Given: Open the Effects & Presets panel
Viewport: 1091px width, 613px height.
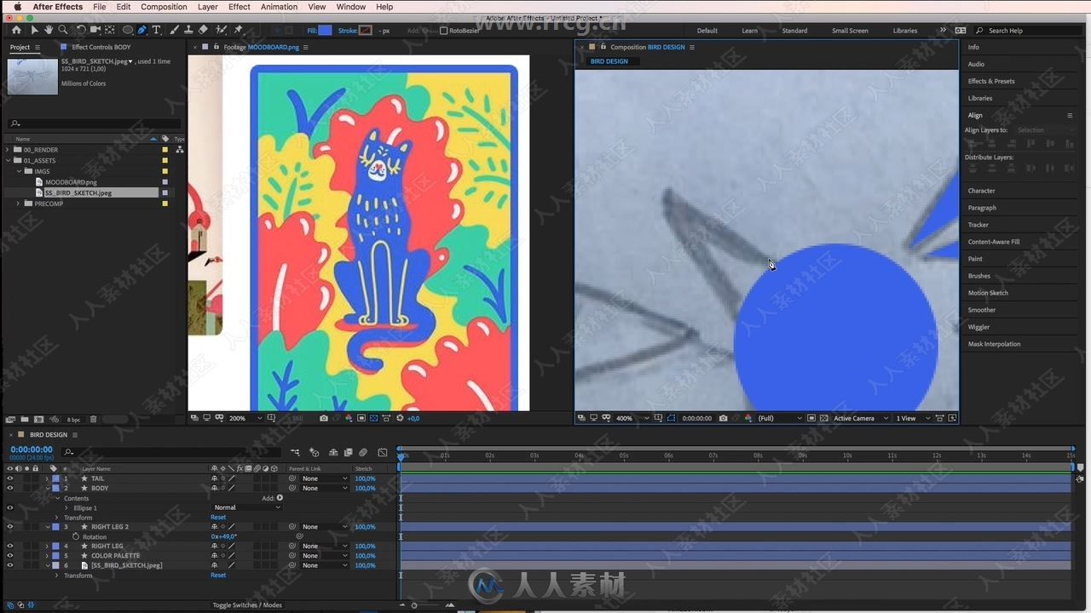Looking at the screenshot, I should (x=991, y=81).
